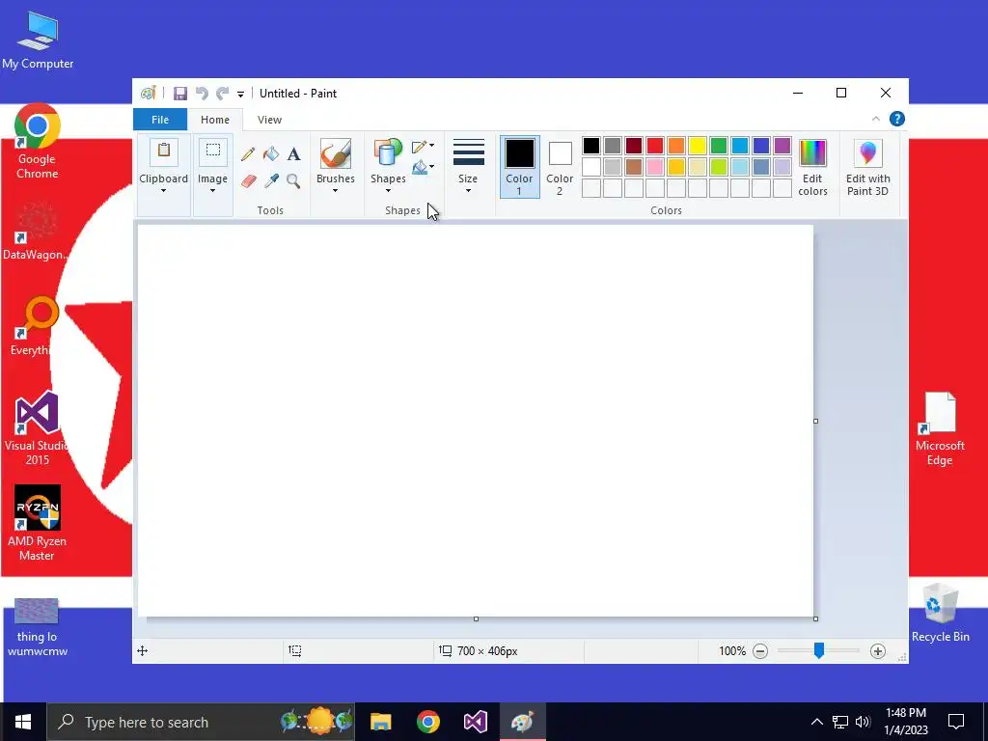Pick the black color swatch
The height and width of the screenshot is (741, 988).
coord(591,146)
